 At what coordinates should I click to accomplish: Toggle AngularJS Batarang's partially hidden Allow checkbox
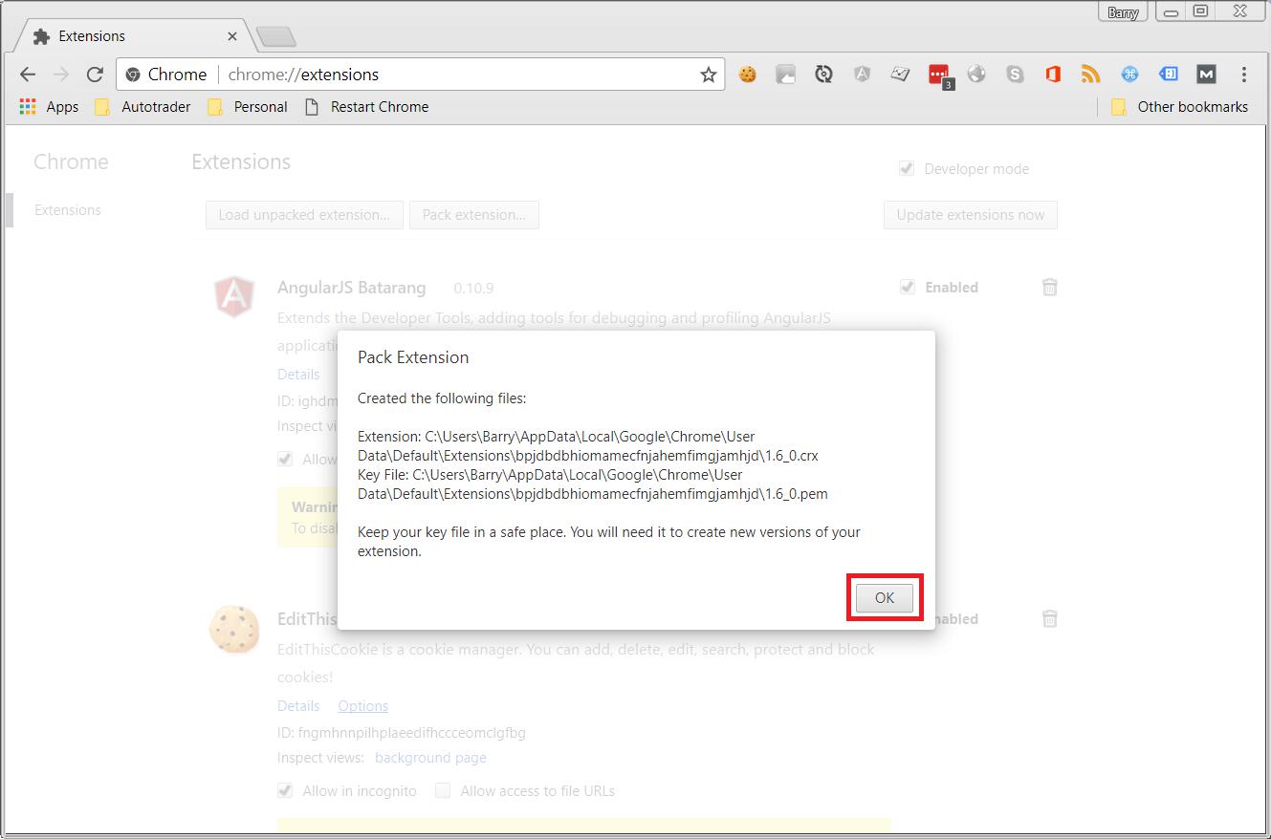[285, 459]
